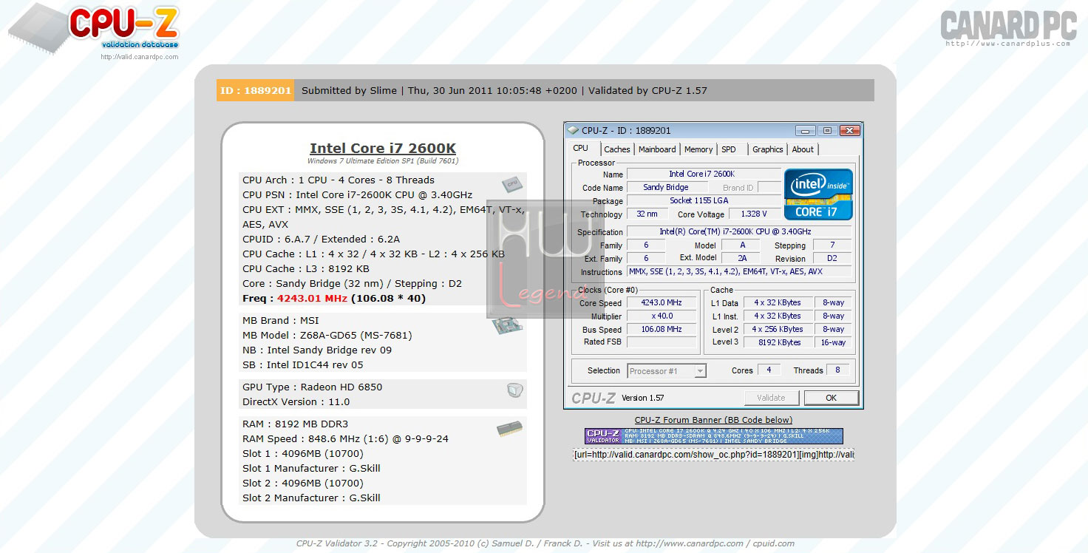Click the CPU-Z Validator 3.2 copyright footer
The image size is (1088, 553).
click(545, 543)
